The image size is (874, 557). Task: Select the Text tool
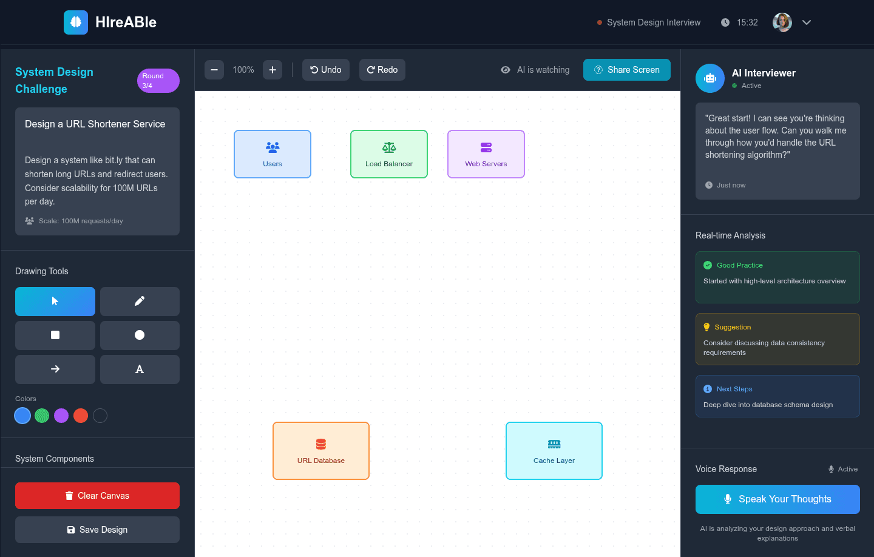[x=140, y=370]
